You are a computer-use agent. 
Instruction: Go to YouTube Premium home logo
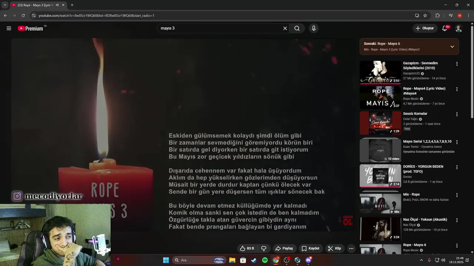coord(30,28)
